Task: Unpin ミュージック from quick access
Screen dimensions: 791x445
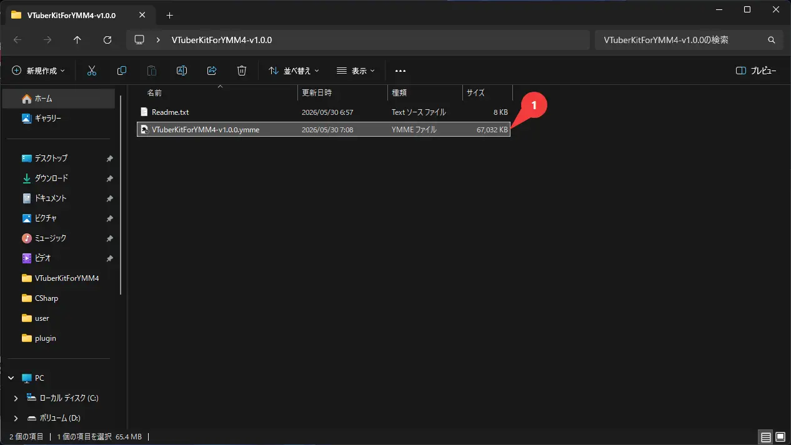Action: [109, 238]
